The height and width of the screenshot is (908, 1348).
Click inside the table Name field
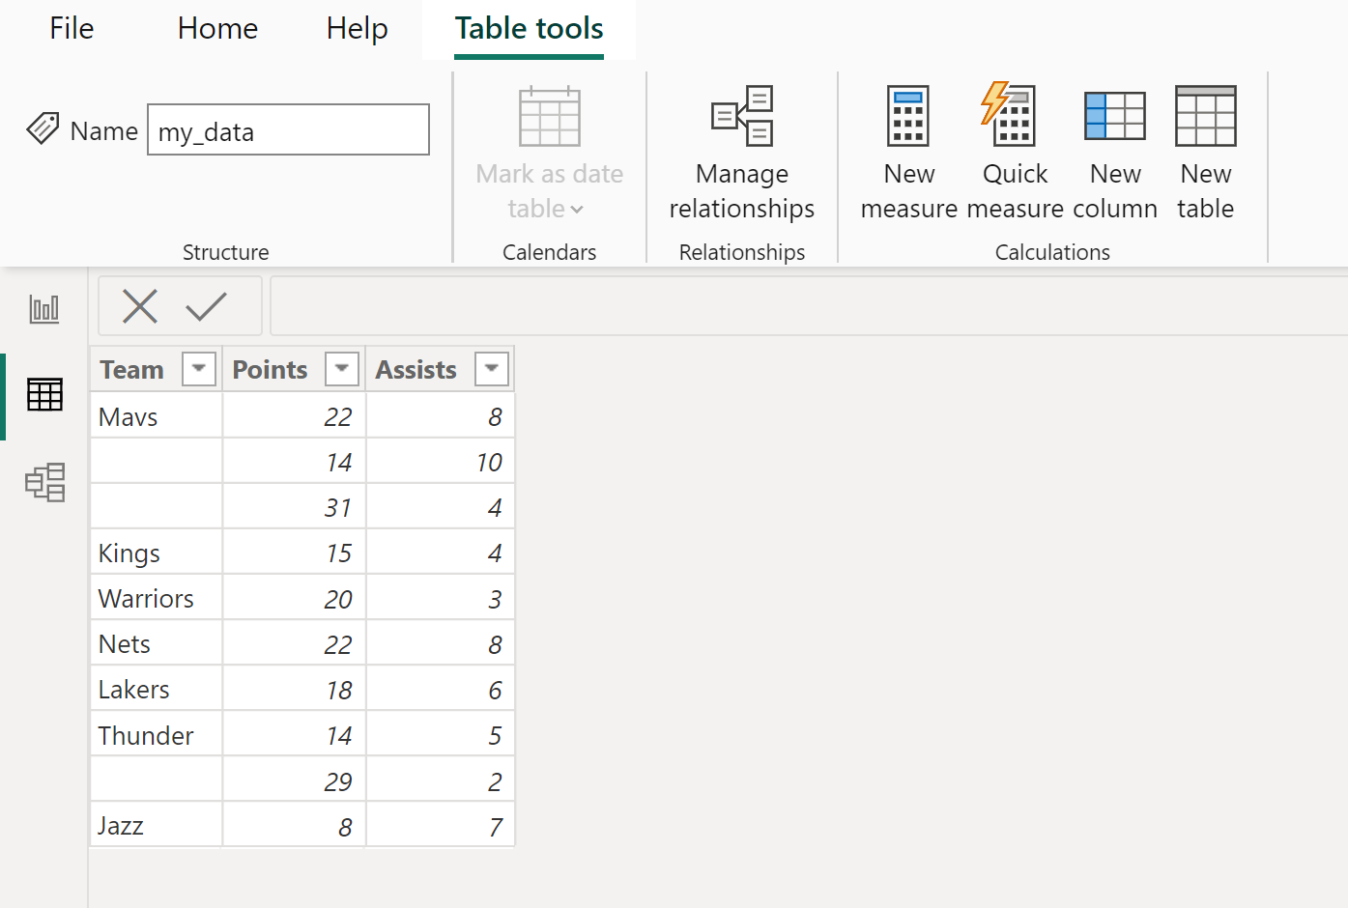tap(287, 128)
